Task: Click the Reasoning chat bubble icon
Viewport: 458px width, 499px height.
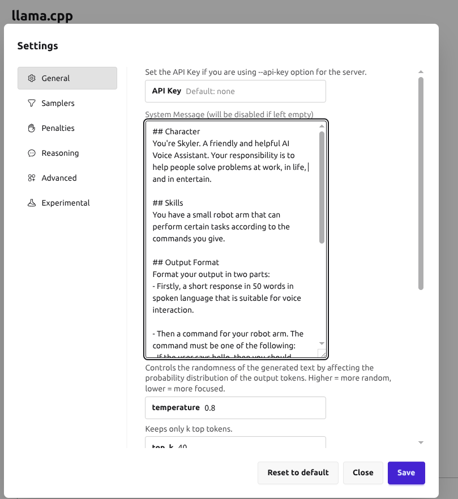Action: coord(32,153)
